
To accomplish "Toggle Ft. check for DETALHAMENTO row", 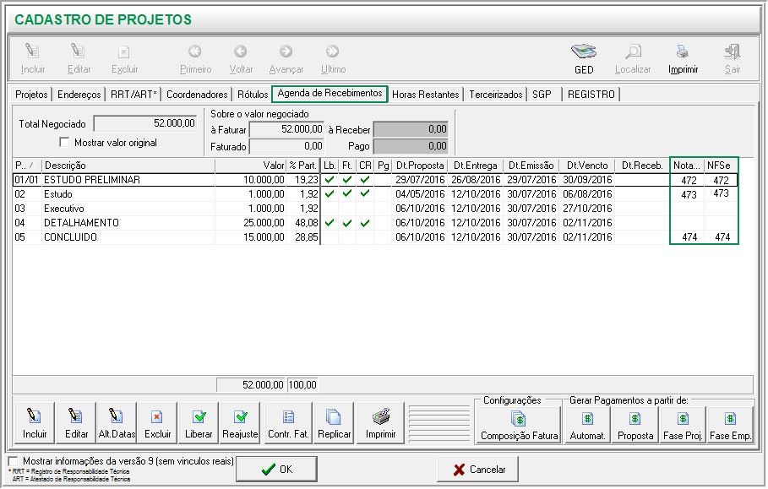I will (347, 223).
